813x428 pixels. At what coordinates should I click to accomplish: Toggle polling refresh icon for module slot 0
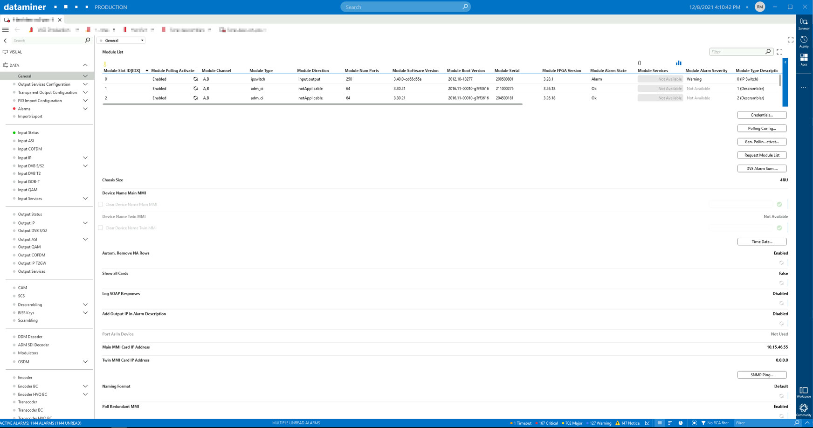pos(195,79)
